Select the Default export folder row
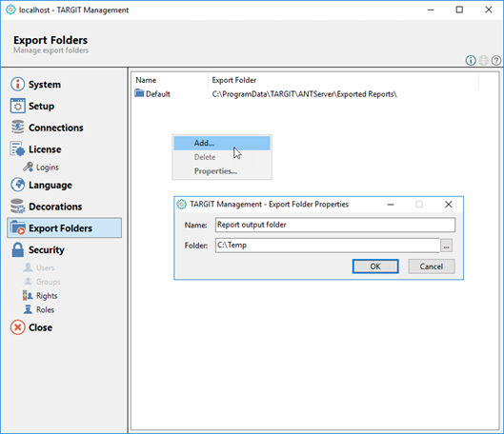Screen dimensions: 504x434 (x=266, y=94)
